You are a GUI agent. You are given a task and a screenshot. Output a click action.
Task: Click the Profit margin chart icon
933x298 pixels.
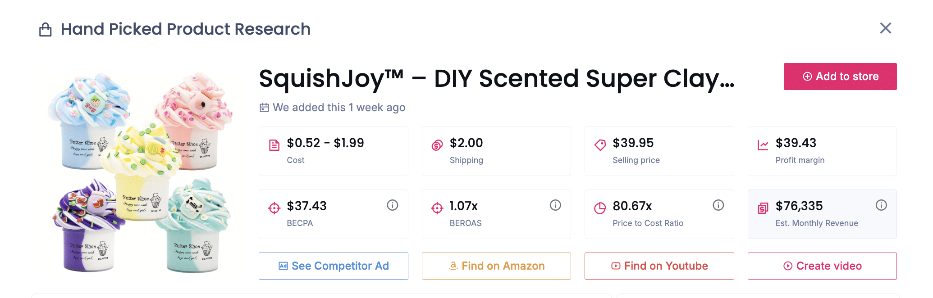[x=763, y=145]
